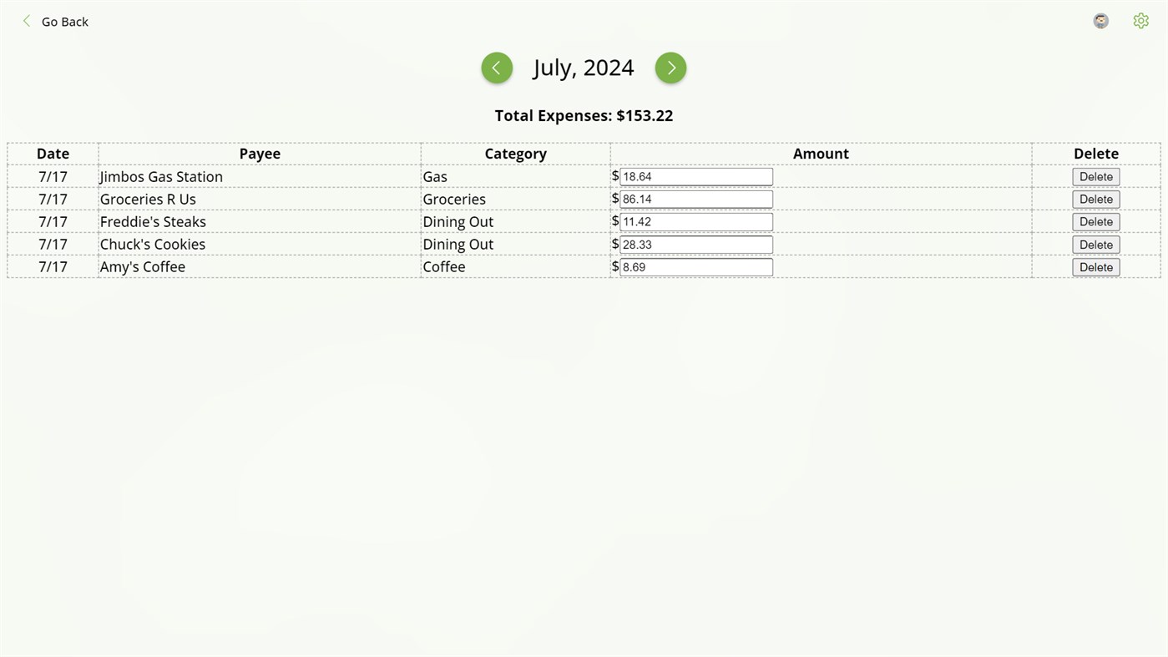Select the Date column header

tap(52, 154)
